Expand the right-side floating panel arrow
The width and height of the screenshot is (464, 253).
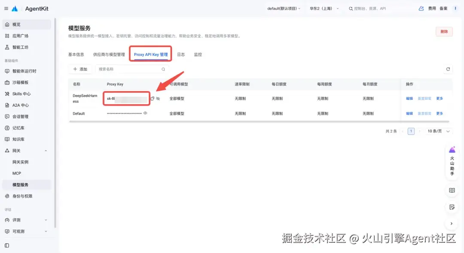tap(452, 224)
